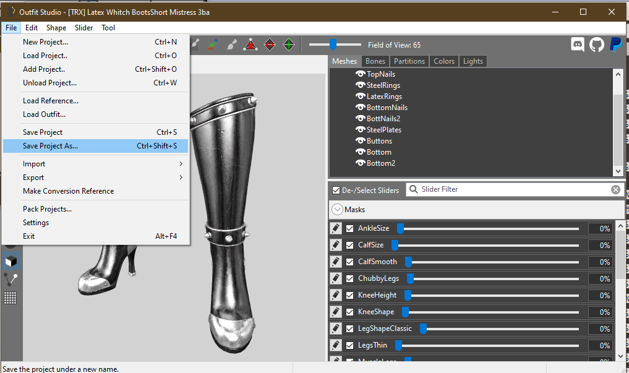Uncheck the KneeHeight slider checkbox

(350, 295)
